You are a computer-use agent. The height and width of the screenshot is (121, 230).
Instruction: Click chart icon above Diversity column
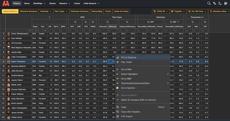coord(108,22)
